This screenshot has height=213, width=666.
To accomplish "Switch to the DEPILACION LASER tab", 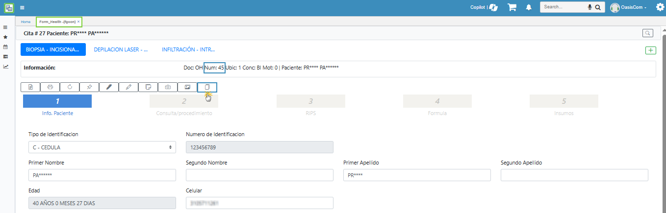I will (x=121, y=49).
